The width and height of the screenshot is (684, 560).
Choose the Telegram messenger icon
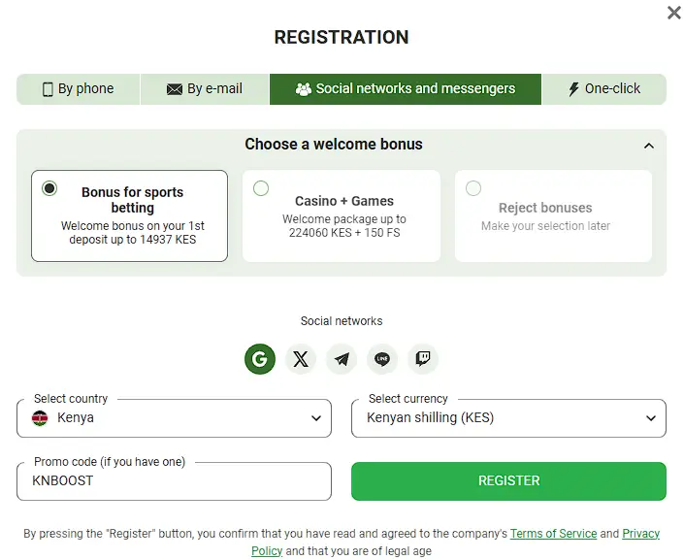click(x=342, y=359)
